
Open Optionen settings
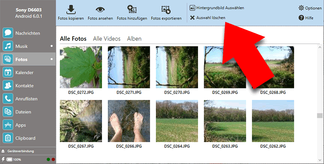[x=310, y=8]
